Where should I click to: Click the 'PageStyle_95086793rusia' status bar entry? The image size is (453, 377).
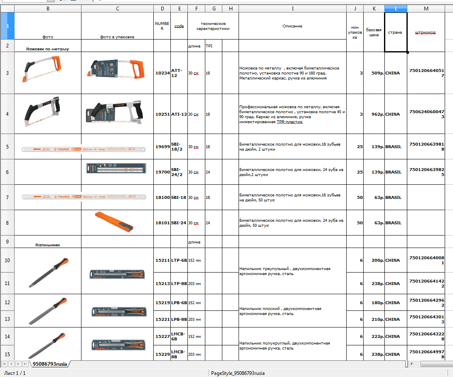click(x=238, y=373)
